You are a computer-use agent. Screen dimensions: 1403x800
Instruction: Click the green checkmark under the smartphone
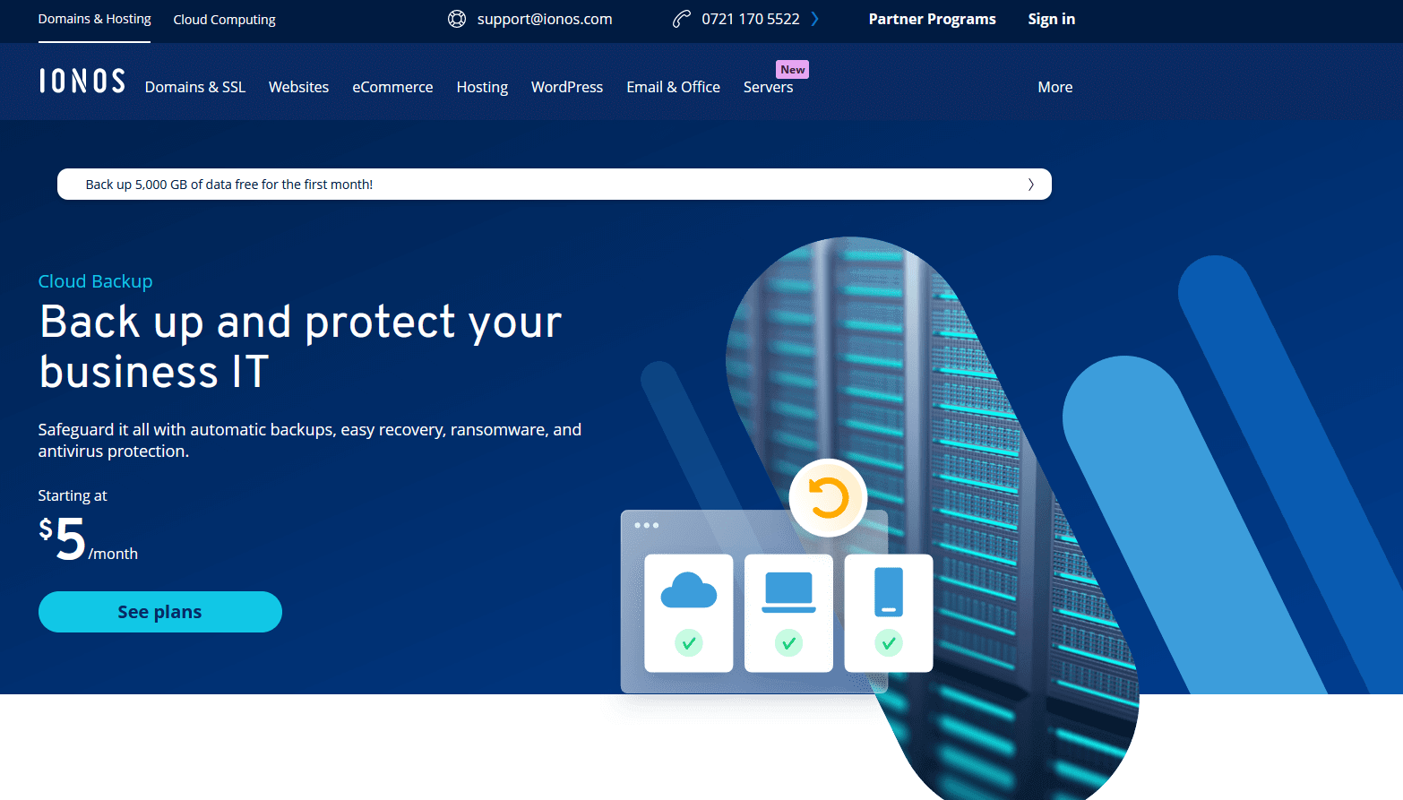(x=889, y=642)
